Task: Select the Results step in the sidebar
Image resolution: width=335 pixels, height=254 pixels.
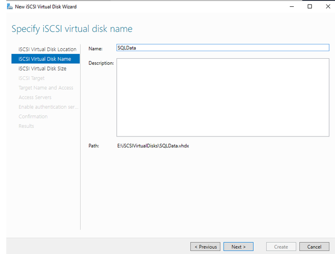Action: (26, 126)
